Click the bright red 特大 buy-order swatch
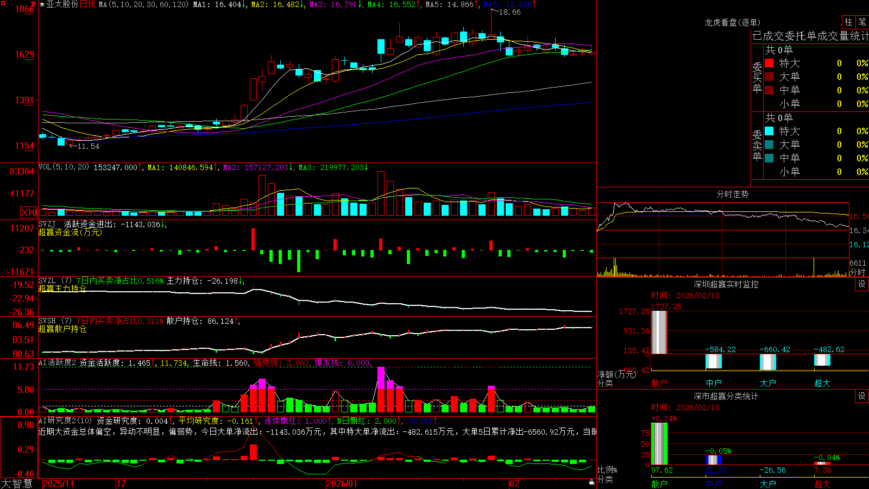The height and width of the screenshot is (489, 869). [x=769, y=63]
